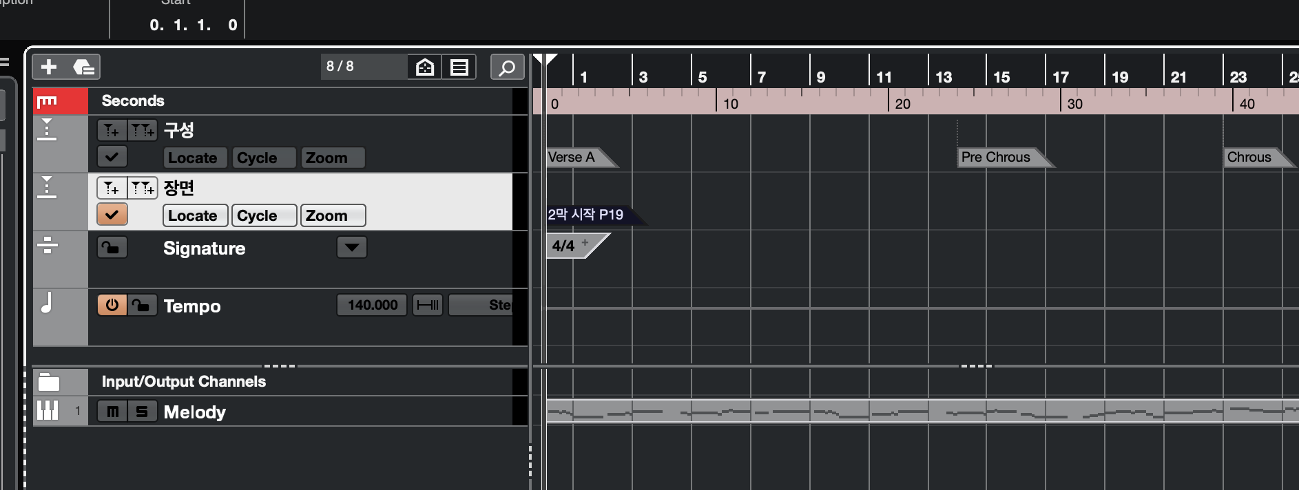Screen dimensions: 1299x490
Task: Click the Melody track piano keys icon
Action: pyautogui.click(x=48, y=411)
